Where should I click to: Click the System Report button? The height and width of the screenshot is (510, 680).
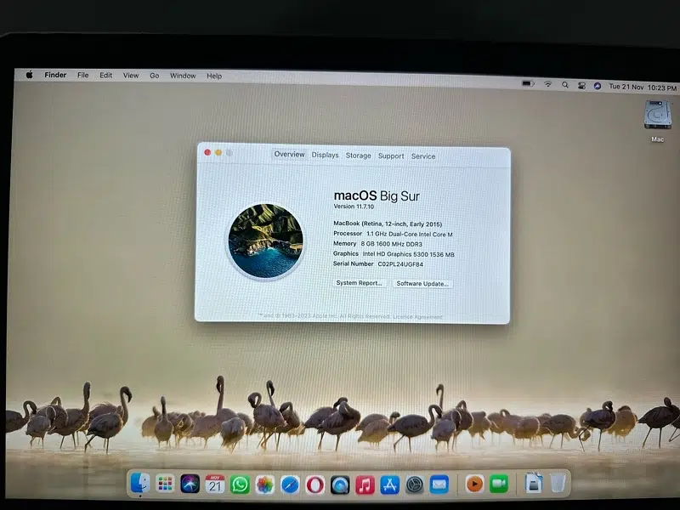coord(359,283)
